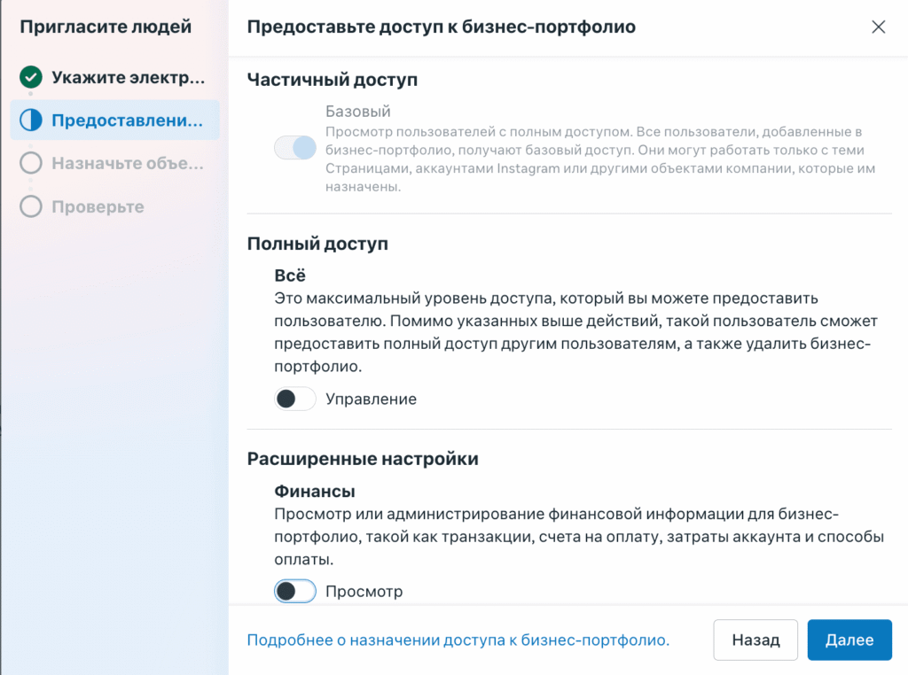Screen dimensions: 908x675
Task: Click the «Назад» button
Action: [x=755, y=640]
